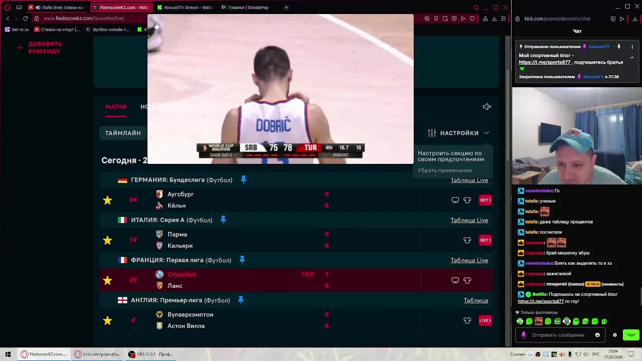Screen dimensions: 642x361
Task: Click the floating basketball video popup
Action: (x=280, y=89)
